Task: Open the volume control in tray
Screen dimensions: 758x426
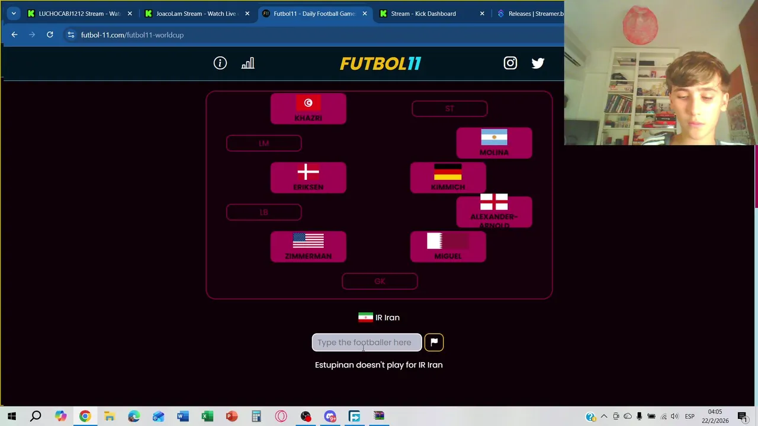Action: coord(675,417)
